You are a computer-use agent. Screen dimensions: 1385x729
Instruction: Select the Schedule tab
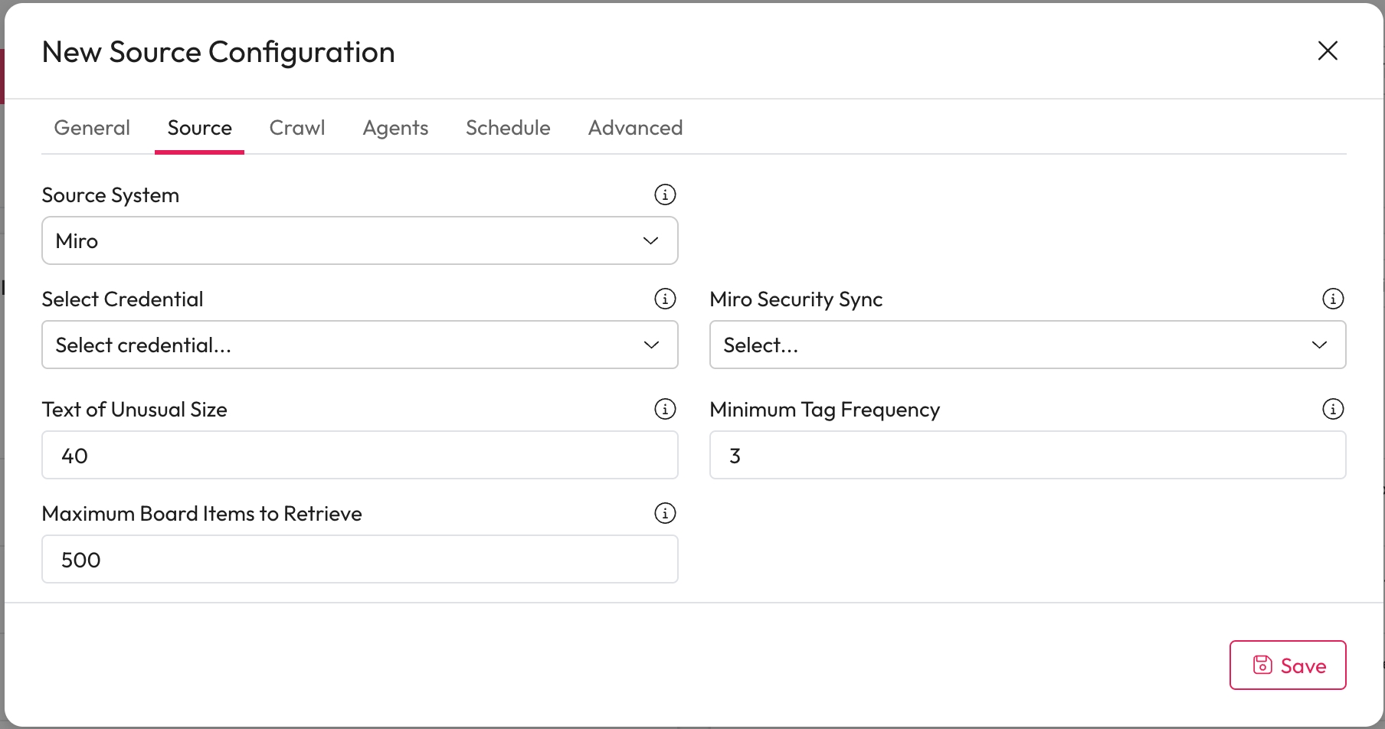pyautogui.click(x=508, y=128)
